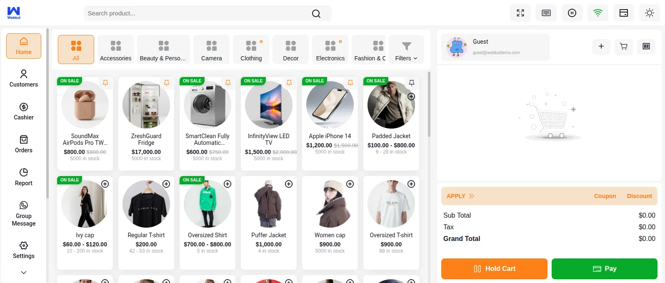Open the on-screen keyboard icon
The width and height of the screenshot is (665, 283).
point(546,13)
